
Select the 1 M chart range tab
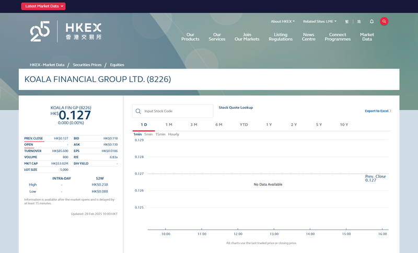[x=169, y=125]
